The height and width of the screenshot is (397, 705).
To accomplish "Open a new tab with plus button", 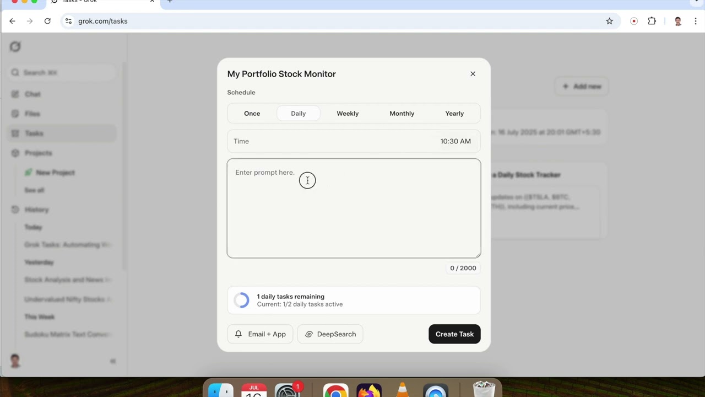I will coord(170,2).
